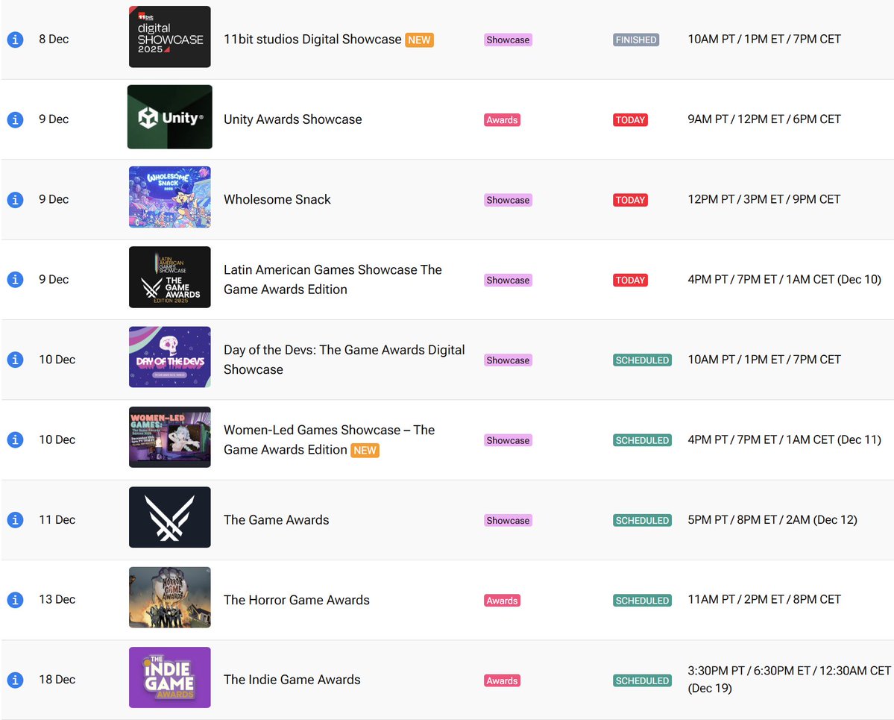Viewport: 894px width, 720px height.
Task: Click Showcase tag on Day of the Devs row
Action: pyautogui.click(x=508, y=360)
